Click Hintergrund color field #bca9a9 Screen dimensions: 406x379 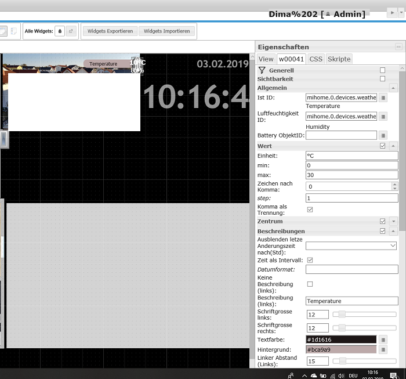(341, 349)
